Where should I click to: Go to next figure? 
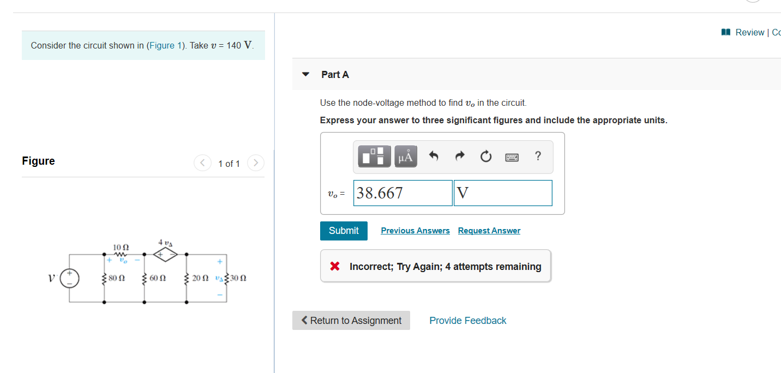(256, 163)
